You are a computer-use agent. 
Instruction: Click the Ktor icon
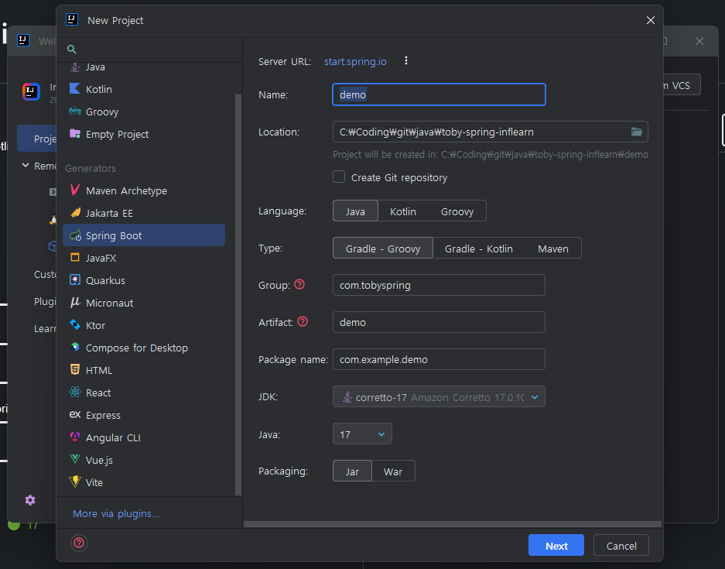[75, 324]
